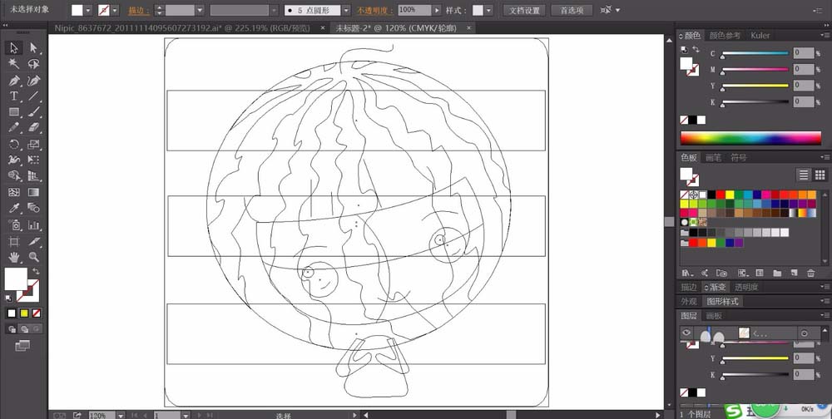Enable Draw Normal mode
Screen dimensions: 832x419
pos(12,329)
